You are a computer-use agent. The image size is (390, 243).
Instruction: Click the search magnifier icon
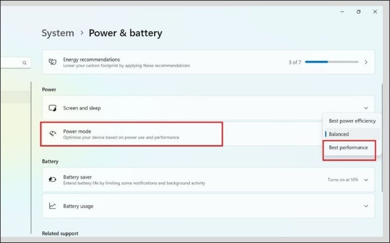tap(24, 63)
